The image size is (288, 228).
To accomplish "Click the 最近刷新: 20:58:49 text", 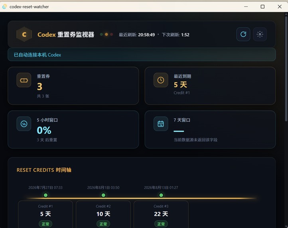I will pyautogui.click(x=137, y=35).
